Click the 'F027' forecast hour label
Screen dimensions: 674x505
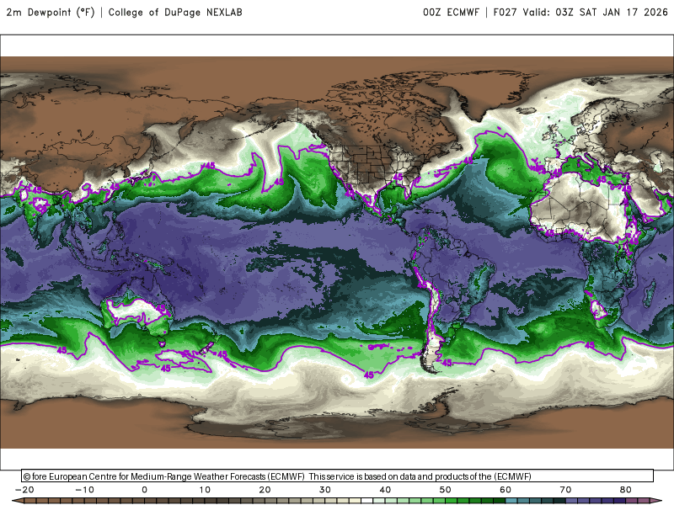tap(505, 13)
